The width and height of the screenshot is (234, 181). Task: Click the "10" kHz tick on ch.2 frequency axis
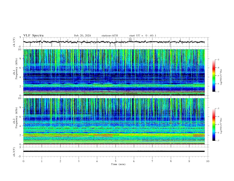tap(20, 98)
